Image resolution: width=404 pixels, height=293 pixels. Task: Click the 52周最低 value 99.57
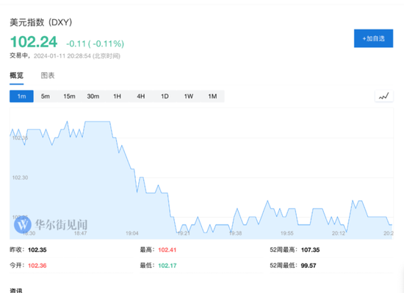pos(309,265)
